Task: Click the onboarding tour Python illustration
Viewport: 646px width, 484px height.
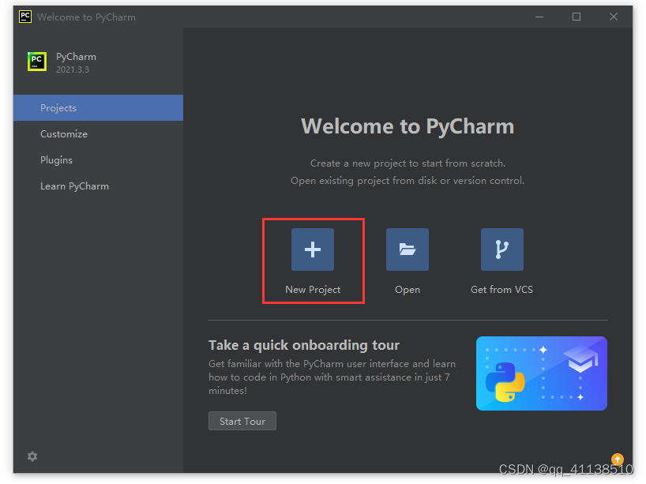Action: (541, 373)
